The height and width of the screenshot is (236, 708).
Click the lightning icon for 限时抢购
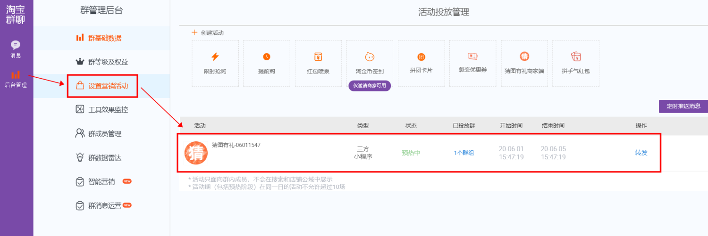[215, 57]
